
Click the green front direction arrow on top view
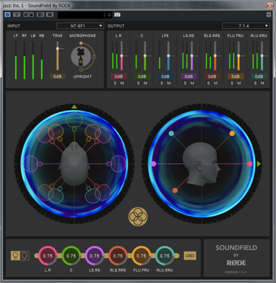point(74,107)
